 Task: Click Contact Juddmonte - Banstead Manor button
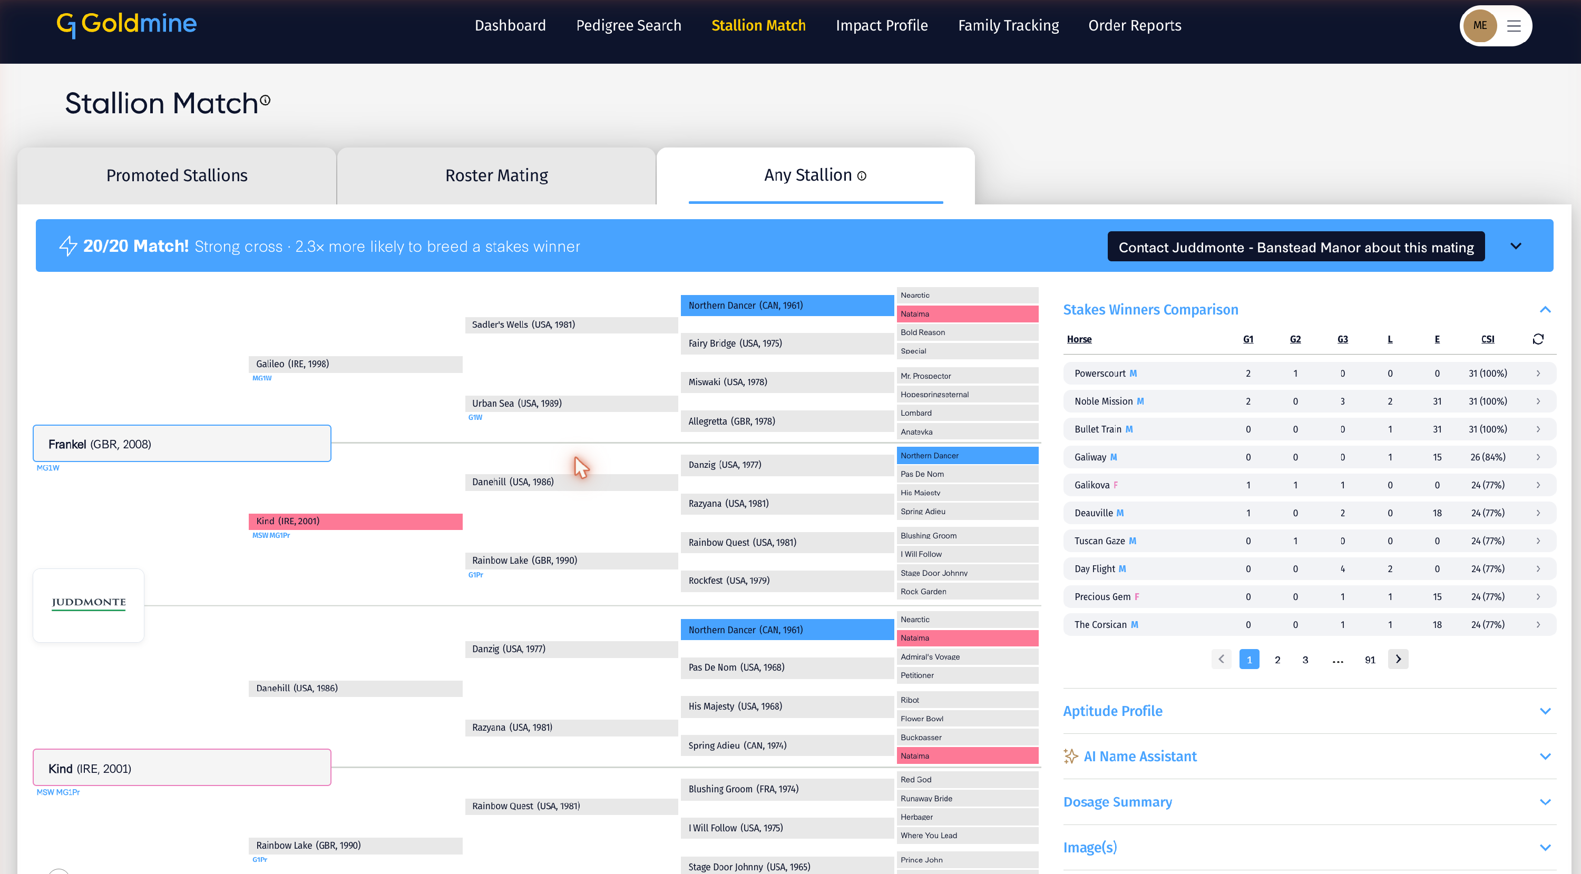(x=1295, y=247)
